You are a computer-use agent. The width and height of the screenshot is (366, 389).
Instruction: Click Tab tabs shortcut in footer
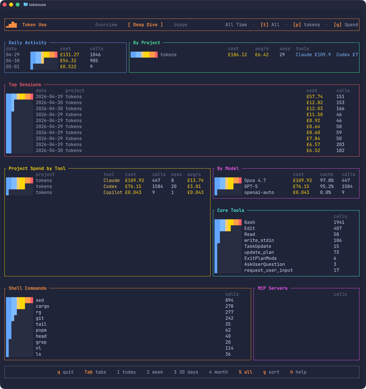(x=95, y=372)
